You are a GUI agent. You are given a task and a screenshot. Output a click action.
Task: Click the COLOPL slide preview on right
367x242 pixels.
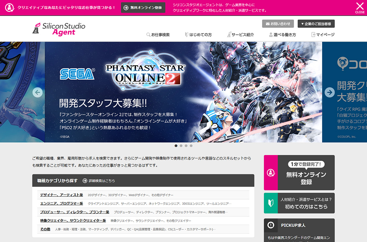tap(345, 92)
